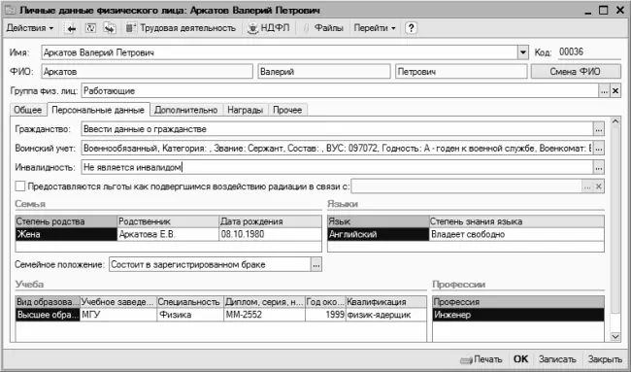Click the Дата рождения column header
The image size is (631, 372).
271,221
